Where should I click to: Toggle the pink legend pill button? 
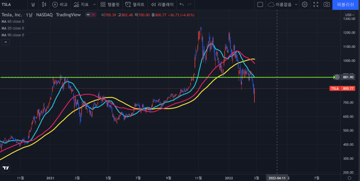94,15
